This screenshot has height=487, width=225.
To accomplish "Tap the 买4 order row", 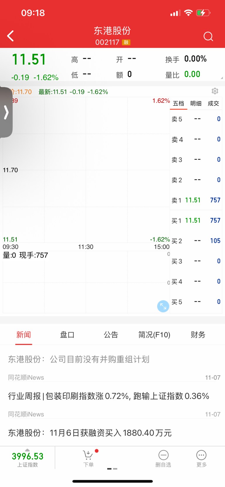I will (x=196, y=281).
